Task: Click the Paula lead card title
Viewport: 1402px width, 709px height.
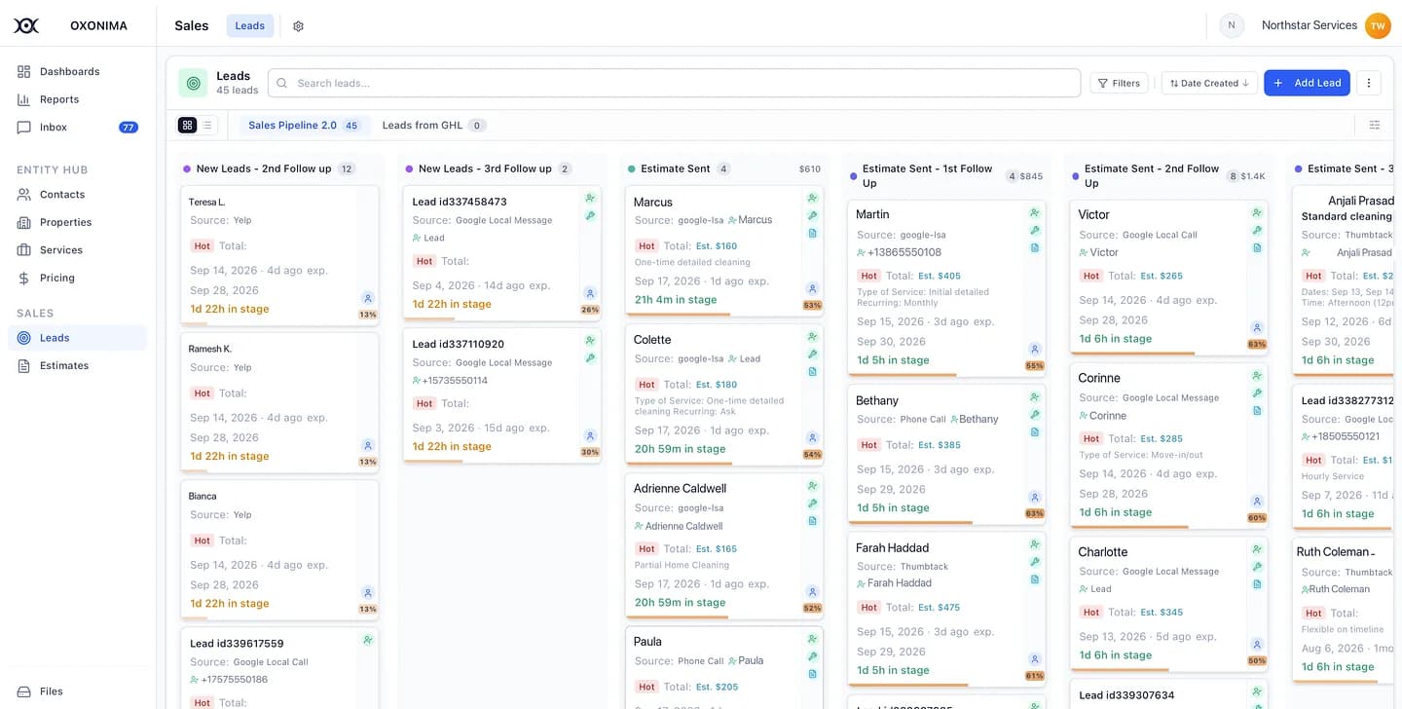Action: (647, 642)
